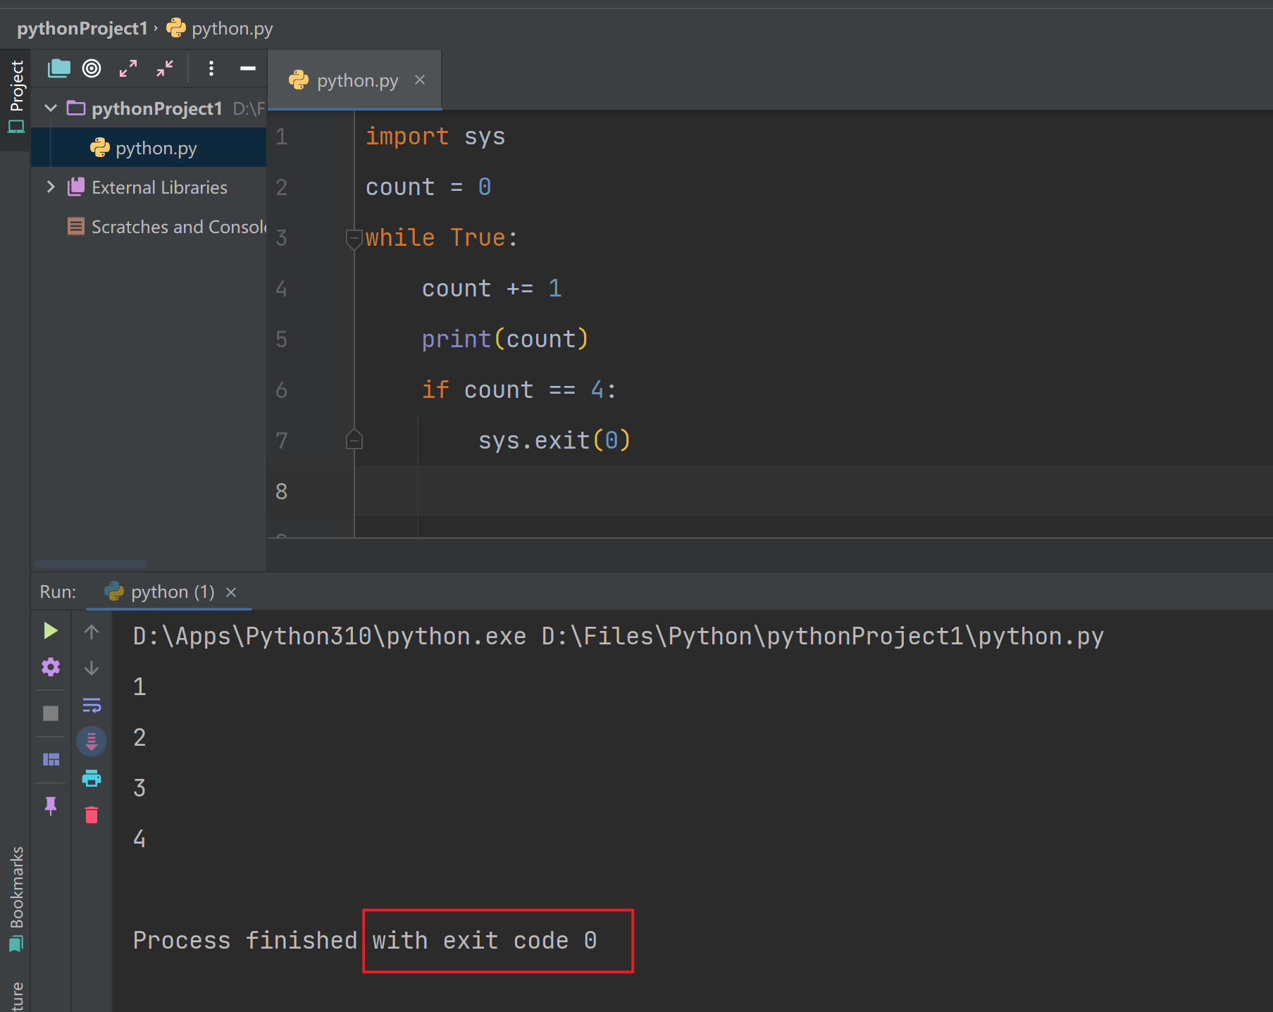Hide the Project panel with minus icon
Screen dimensions: 1273x1012
(248, 68)
